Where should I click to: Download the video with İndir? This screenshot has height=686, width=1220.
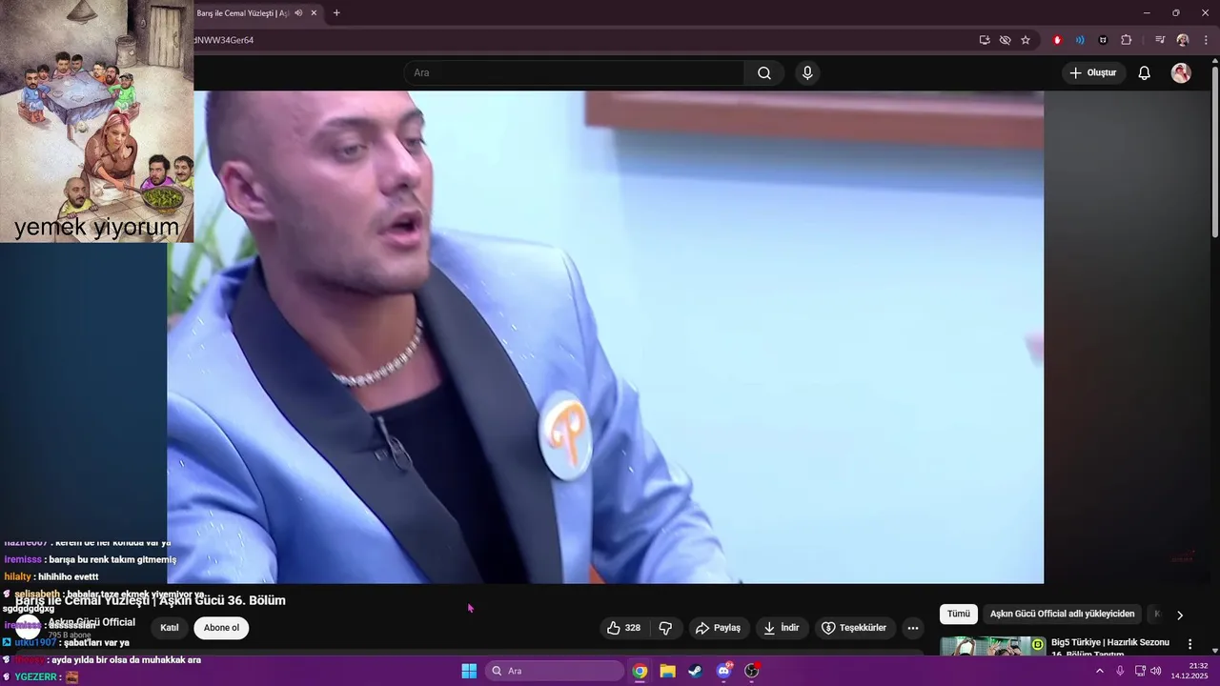pos(782,628)
